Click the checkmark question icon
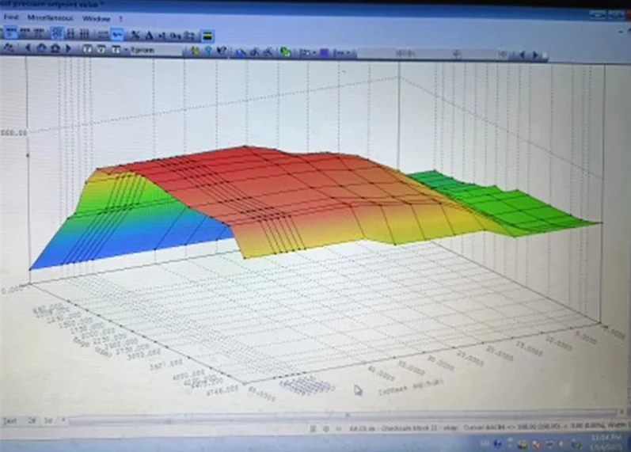This screenshot has height=452, width=631. (222, 51)
